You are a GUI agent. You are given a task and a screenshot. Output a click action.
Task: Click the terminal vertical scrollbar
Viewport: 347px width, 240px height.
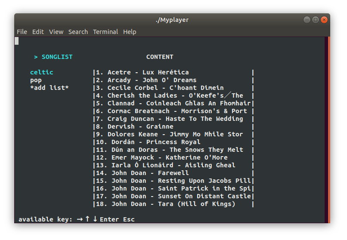[x=329, y=130]
